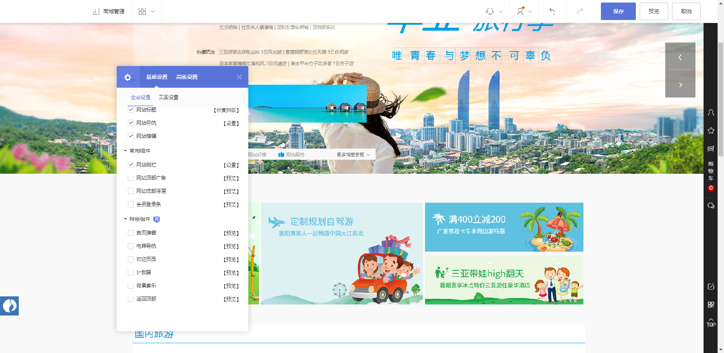Switch to the 高级设置 tab

187,77
